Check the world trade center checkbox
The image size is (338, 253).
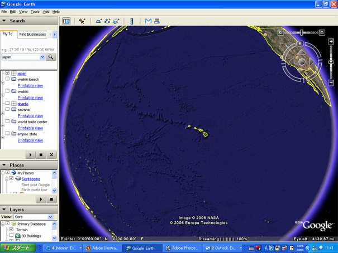(8, 121)
